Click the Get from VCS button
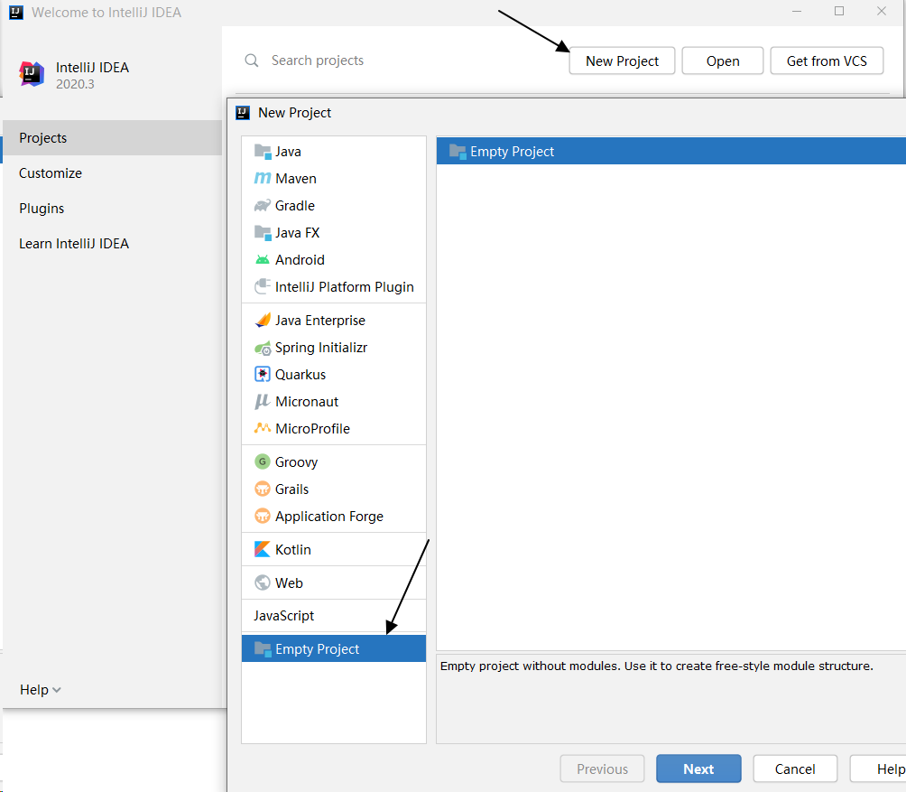The image size is (906, 792). point(827,61)
